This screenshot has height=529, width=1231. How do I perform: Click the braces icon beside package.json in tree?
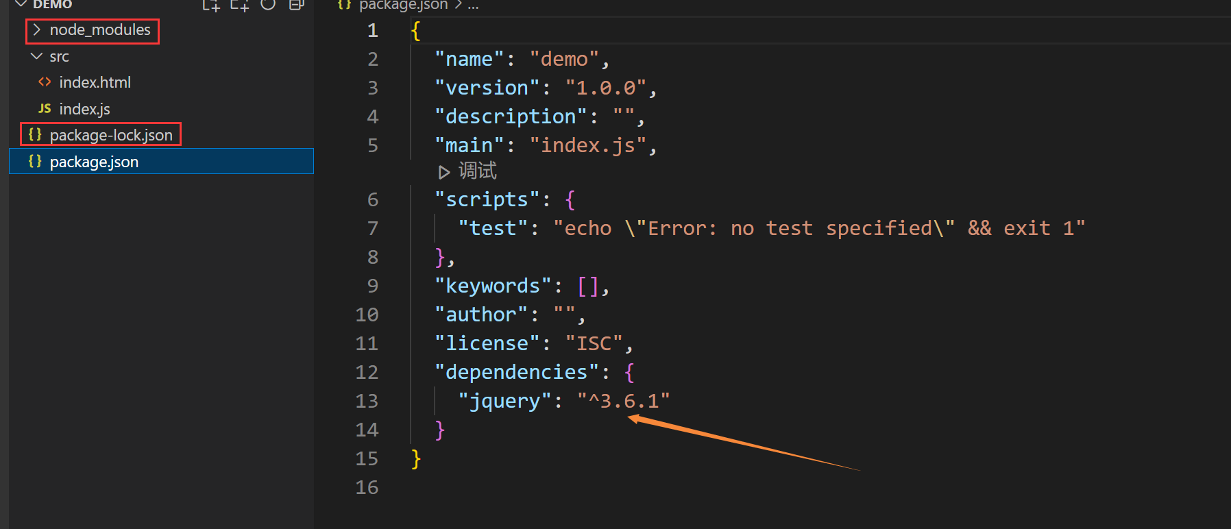[35, 162]
